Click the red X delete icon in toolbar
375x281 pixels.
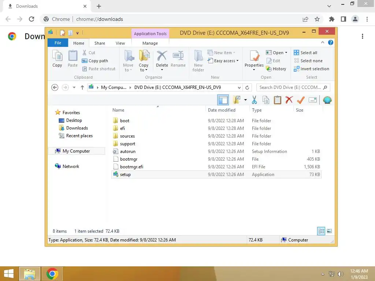pyautogui.click(x=289, y=100)
